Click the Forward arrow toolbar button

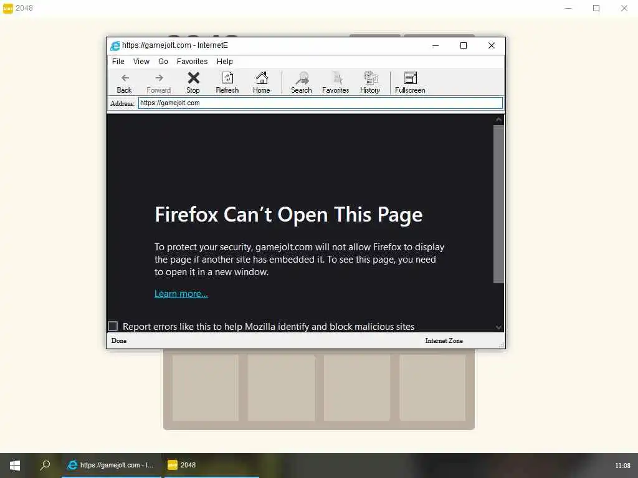click(x=159, y=83)
